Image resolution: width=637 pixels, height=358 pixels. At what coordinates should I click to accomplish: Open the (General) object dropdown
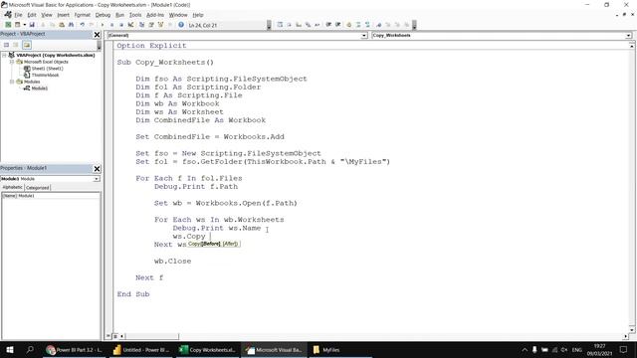(x=364, y=36)
